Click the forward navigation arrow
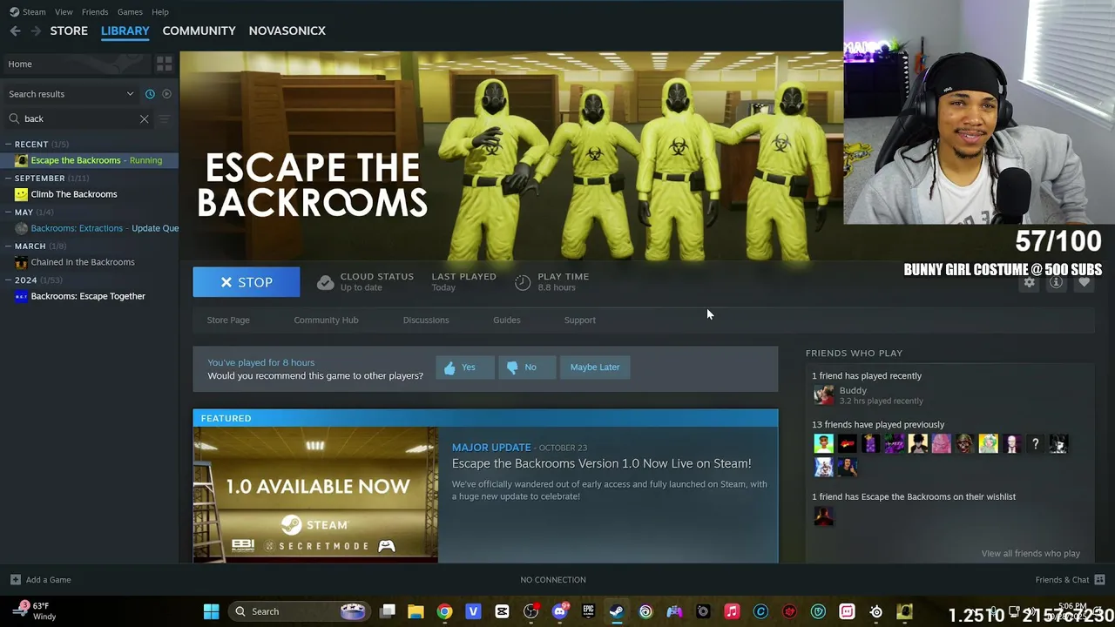 [36, 30]
